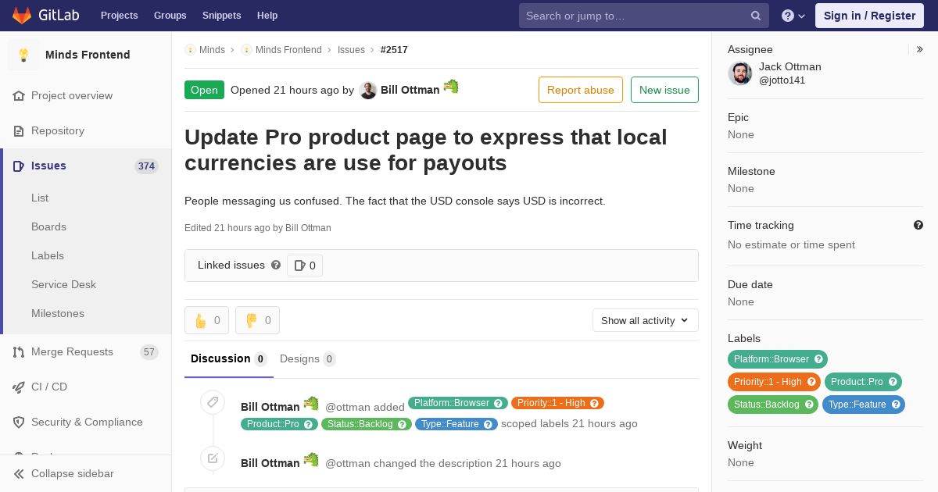Switch to the Discussion tab
This screenshot has height=492, width=938.
pos(229,359)
